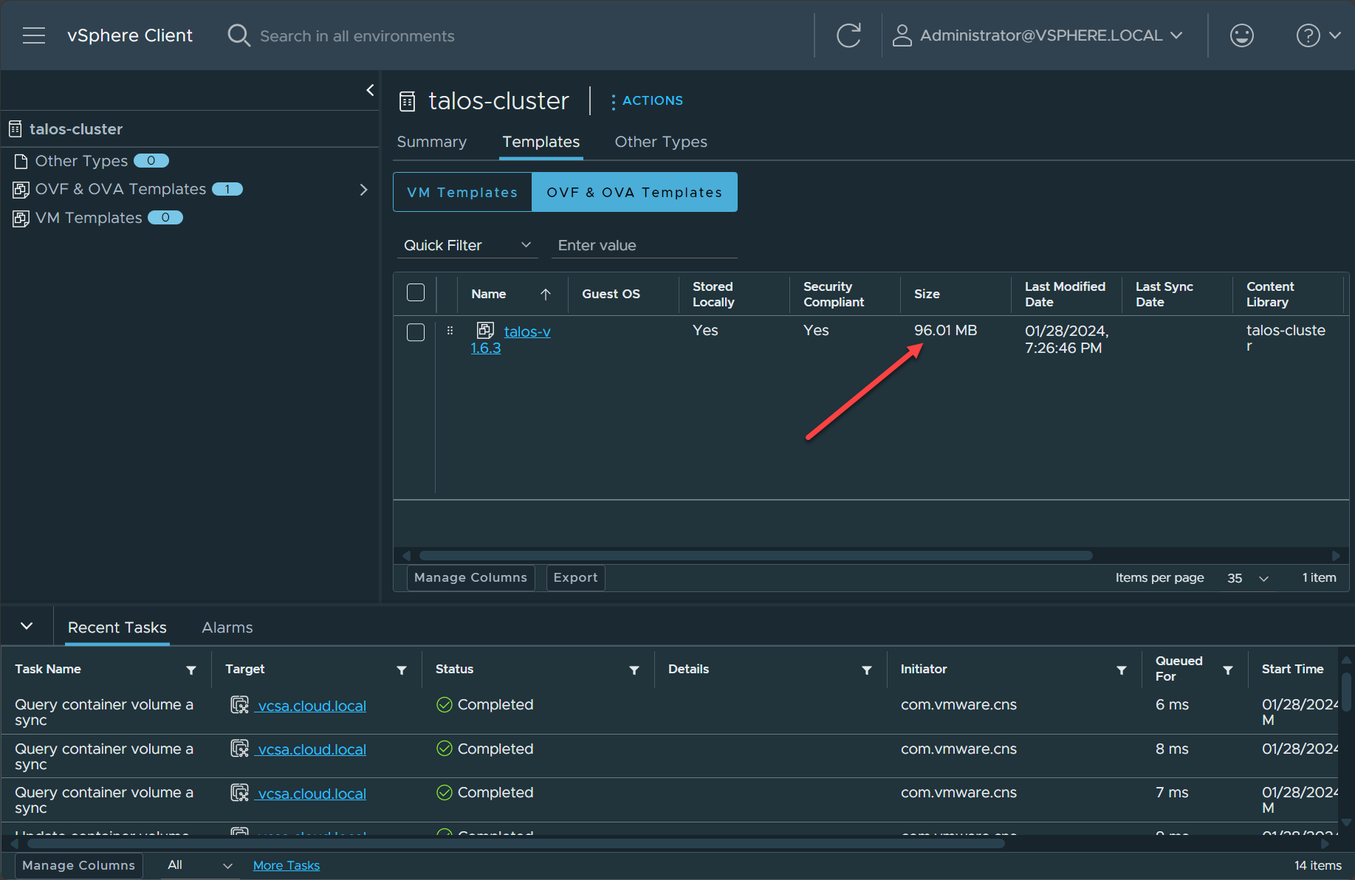Image resolution: width=1355 pixels, height=880 pixels.
Task: Open the Items per page dropdown
Action: (x=1248, y=578)
